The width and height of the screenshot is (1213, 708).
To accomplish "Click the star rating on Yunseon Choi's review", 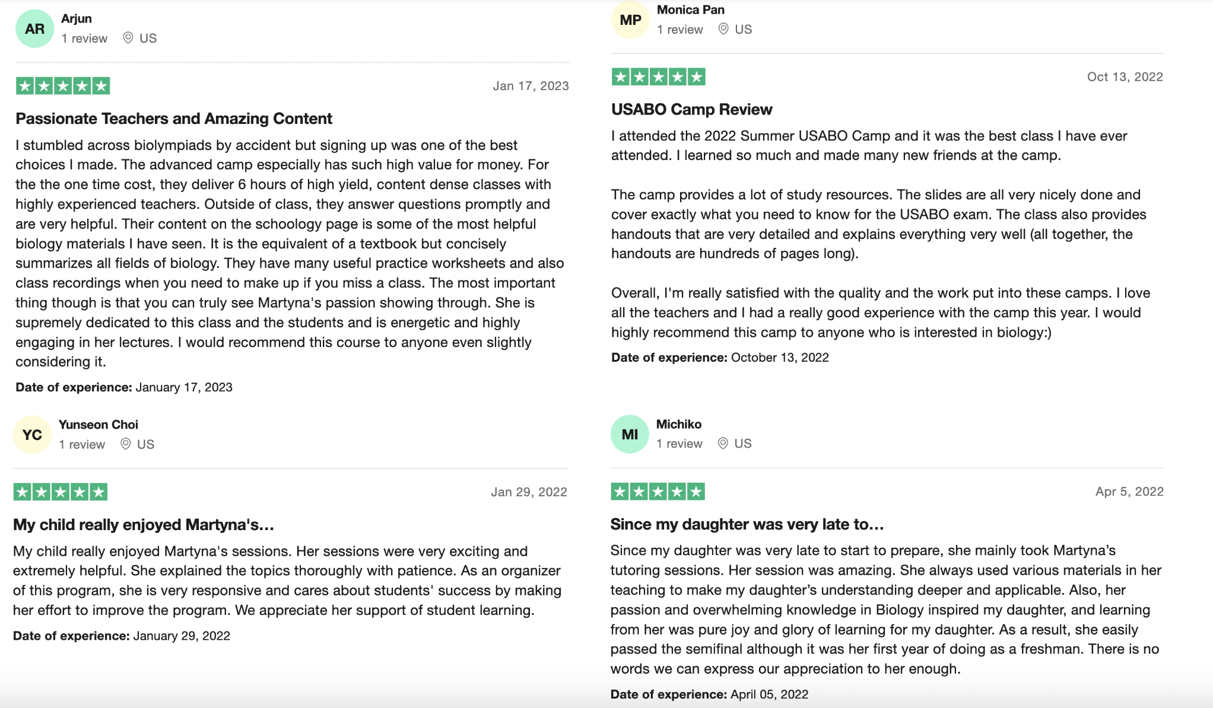I will (x=61, y=492).
